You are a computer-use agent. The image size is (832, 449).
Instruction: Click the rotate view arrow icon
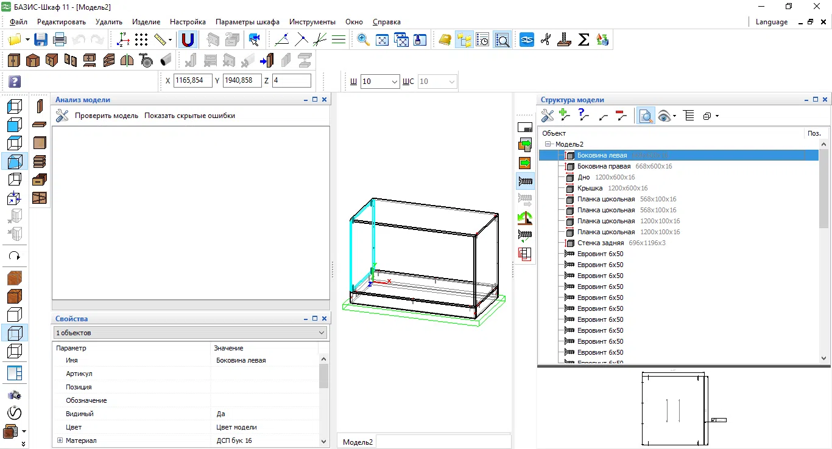(x=15, y=256)
